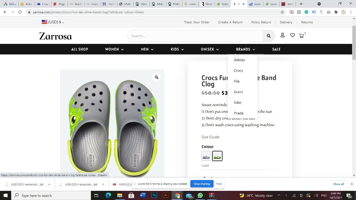Click the product search field
This screenshot has height=200, width=356.
tap(195, 36)
